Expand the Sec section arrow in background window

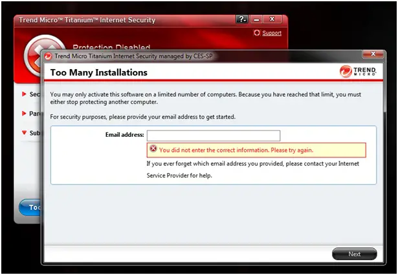pyautogui.click(x=24, y=94)
